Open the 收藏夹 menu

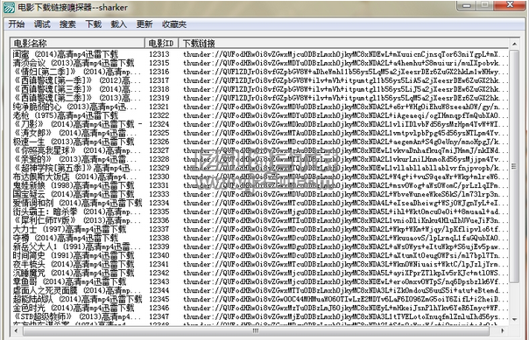(174, 24)
